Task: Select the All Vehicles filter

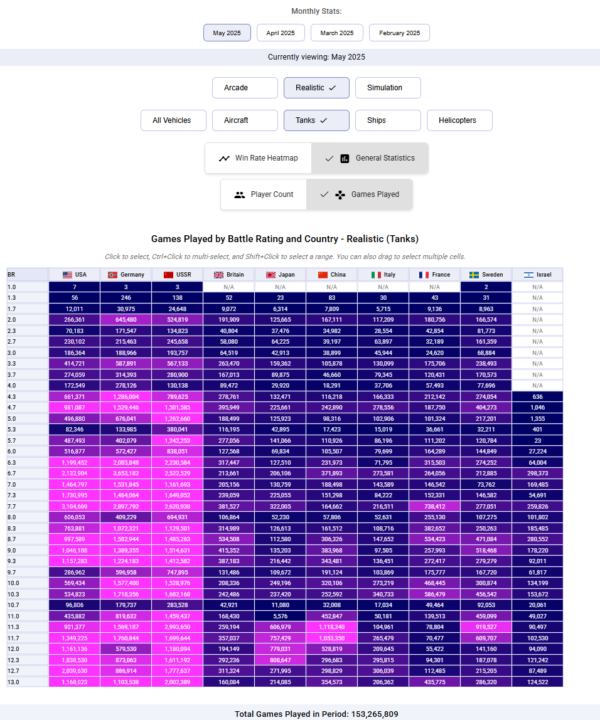Action: click(173, 120)
